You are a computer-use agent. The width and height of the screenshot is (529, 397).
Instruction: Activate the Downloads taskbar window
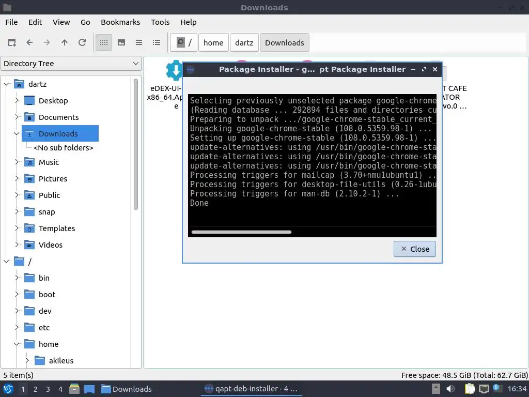pos(127,389)
